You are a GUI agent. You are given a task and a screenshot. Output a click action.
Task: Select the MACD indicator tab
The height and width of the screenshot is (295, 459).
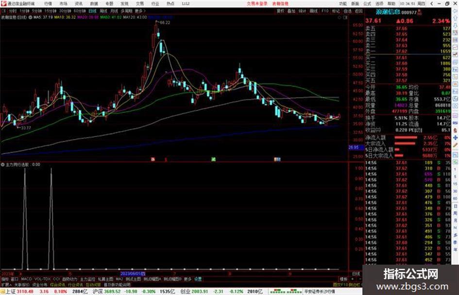pos(26,279)
